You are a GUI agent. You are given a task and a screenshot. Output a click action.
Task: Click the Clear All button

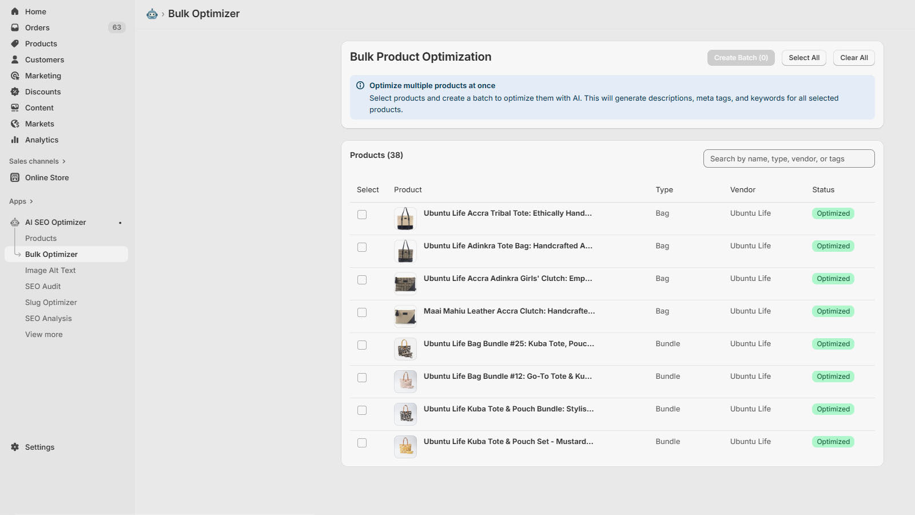click(x=853, y=58)
